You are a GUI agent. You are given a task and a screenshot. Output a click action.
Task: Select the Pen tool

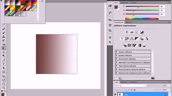(x=3, y=60)
